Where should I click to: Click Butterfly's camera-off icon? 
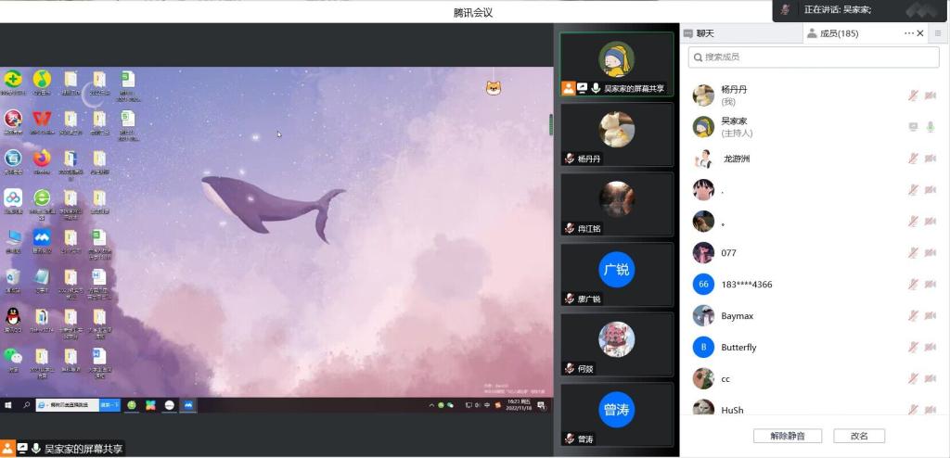tap(931, 348)
